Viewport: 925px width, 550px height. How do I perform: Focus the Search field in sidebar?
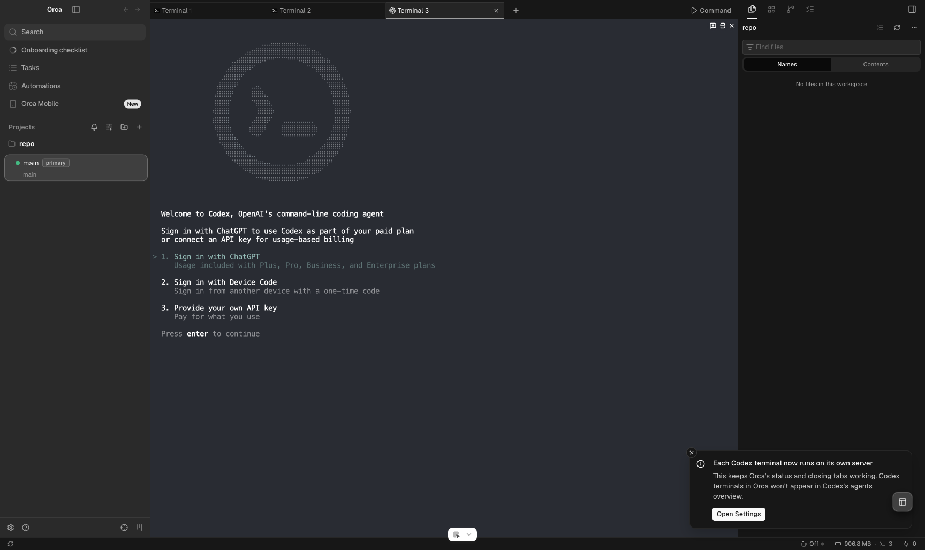tap(75, 32)
